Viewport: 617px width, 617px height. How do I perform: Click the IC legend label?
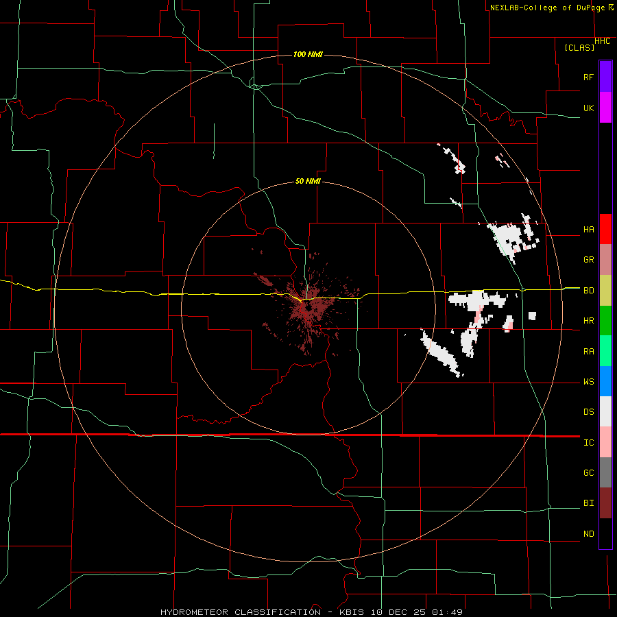pyautogui.click(x=588, y=443)
